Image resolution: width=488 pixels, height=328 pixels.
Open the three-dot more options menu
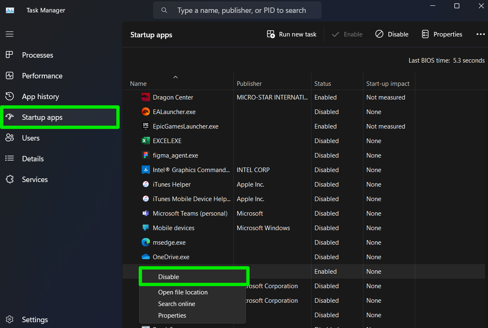[480, 34]
